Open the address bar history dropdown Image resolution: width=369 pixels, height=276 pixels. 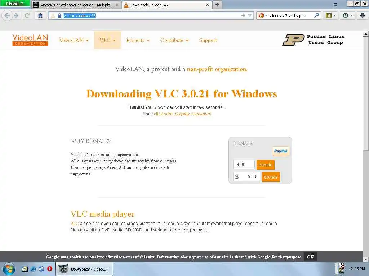[250, 15]
